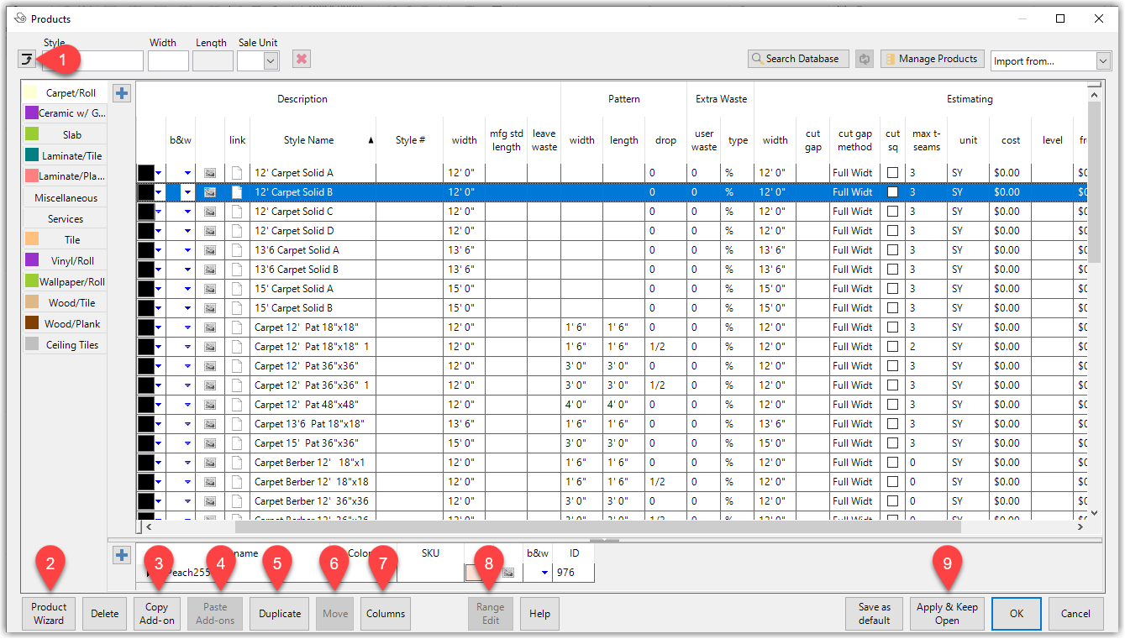Open b&w dropdown for 12' Carpet Solid D
1125x639 pixels.
coord(187,231)
